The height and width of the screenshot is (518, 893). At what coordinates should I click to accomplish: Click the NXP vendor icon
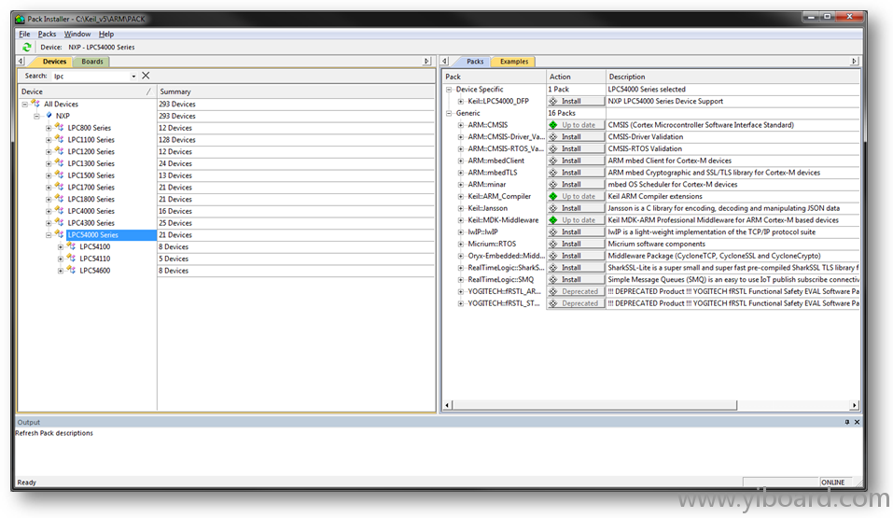[49, 116]
